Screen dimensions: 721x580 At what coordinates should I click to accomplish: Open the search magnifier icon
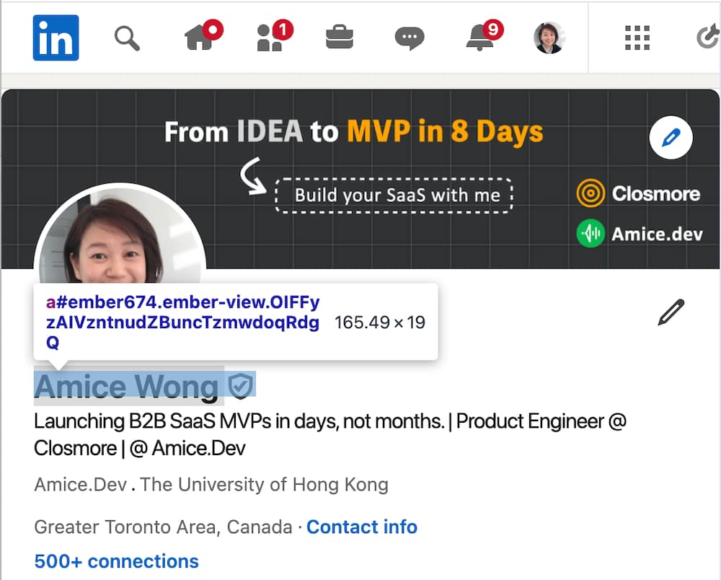coord(127,38)
